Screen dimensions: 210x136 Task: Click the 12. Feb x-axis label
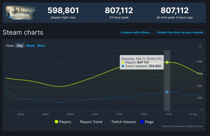pyautogui.click(x=193, y=114)
